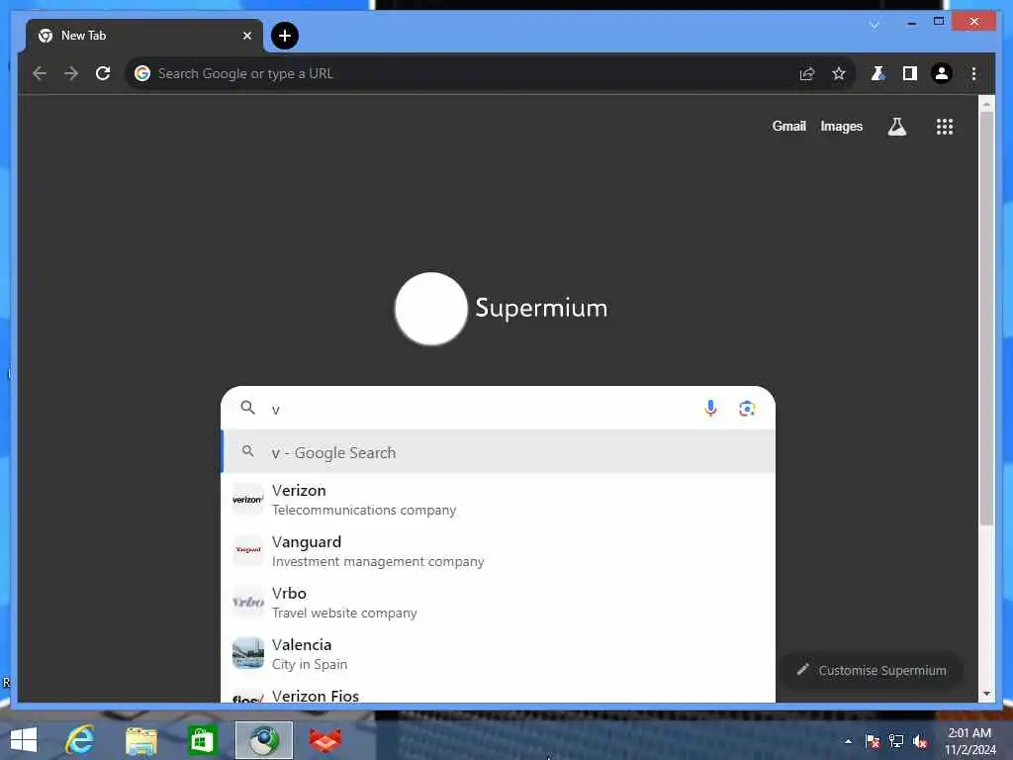This screenshot has width=1013, height=760.
Task: Click the Google icon in the address bar
Action: click(x=142, y=73)
